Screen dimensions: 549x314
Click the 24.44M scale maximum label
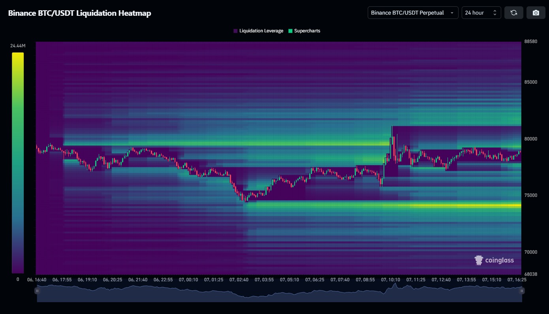click(x=18, y=46)
